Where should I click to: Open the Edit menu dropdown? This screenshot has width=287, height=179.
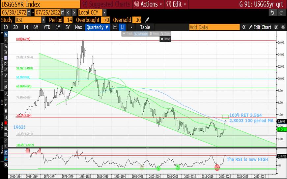pyautogui.click(x=176, y=4)
